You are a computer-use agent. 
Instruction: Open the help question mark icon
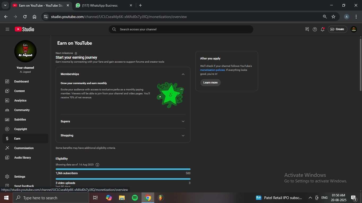point(315,29)
